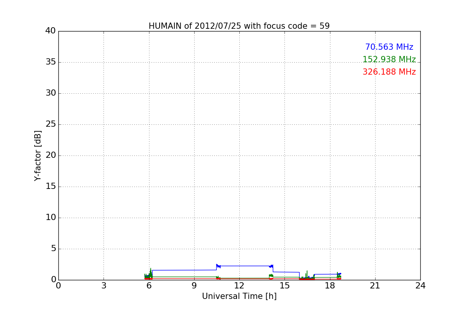Click the y-axis tick label 20
Image resolution: width=467 pixels, height=311 pixels.
(x=51, y=155)
